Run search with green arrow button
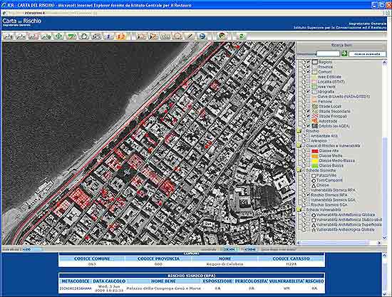Screen dimensions: 392x297 pos(344,53)
